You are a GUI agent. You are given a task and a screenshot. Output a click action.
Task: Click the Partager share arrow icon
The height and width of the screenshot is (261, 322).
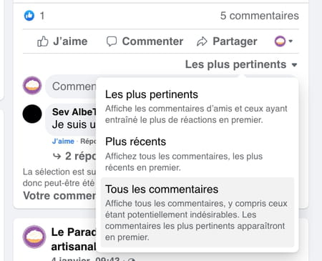202,41
